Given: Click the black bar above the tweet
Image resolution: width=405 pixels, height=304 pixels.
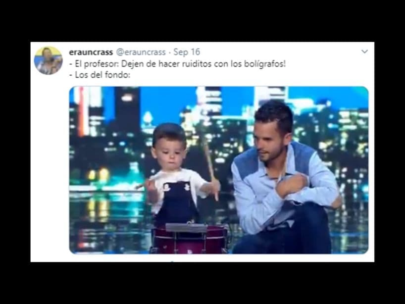Looking at the screenshot, I should pos(202,21).
